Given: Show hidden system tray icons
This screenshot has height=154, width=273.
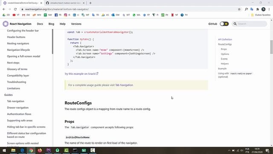Looking at the screenshot, I should (229, 151).
